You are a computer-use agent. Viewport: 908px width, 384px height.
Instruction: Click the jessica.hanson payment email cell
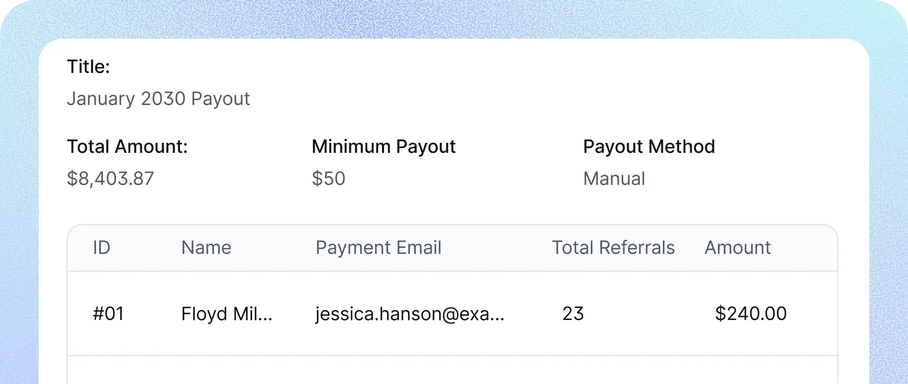(x=409, y=314)
